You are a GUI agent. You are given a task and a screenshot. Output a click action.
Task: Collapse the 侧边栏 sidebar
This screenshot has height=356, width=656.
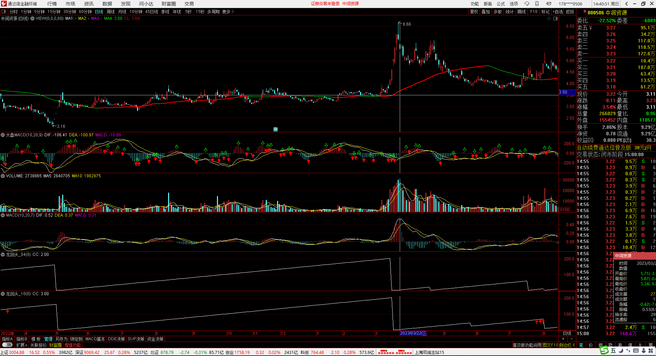pyautogui.click(x=567, y=345)
